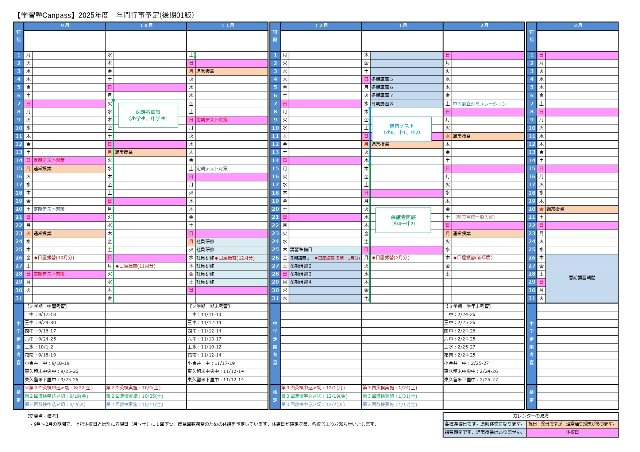Click the light blue 各種準備日 legend cell
The height and width of the screenshot is (452, 640).
[x=484, y=424]
